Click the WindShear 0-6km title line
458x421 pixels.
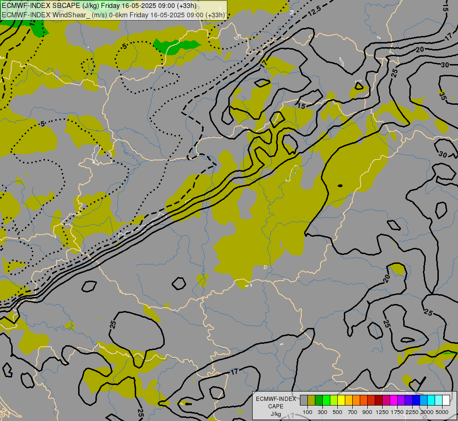pyautogui.click(x=113, y=15)
